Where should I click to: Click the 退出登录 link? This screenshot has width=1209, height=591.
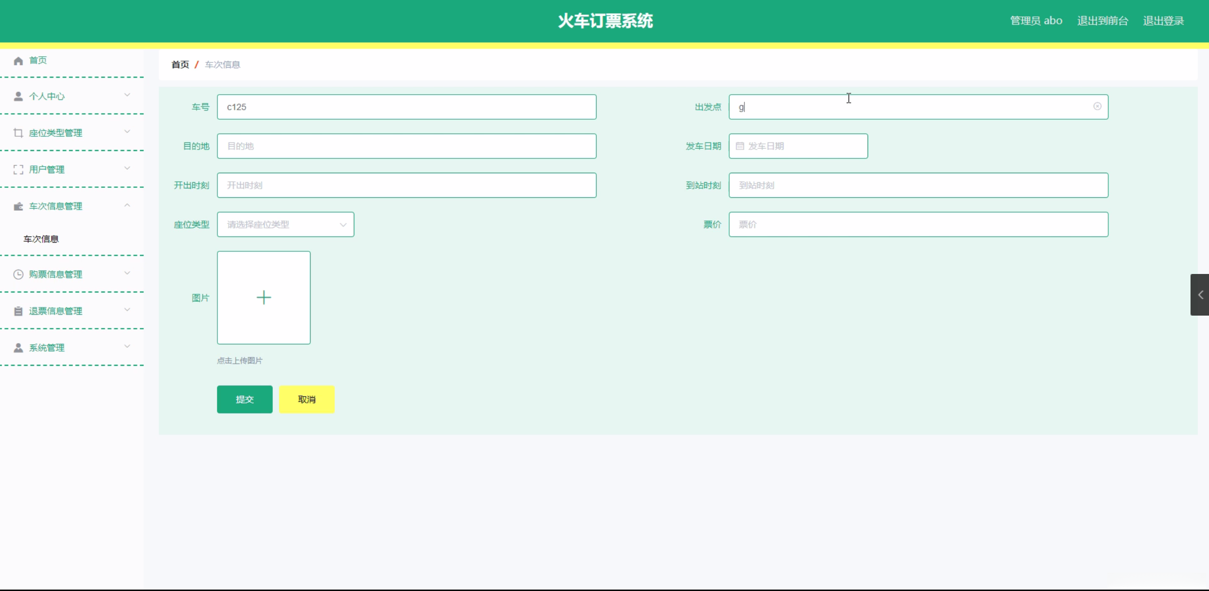point(1163,21)
